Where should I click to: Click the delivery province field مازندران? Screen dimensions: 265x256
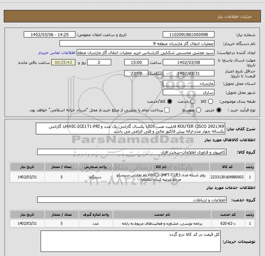coord(189,83)
